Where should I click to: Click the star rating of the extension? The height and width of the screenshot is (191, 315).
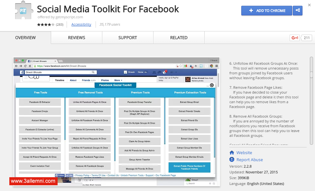click(x=46, y=25)
